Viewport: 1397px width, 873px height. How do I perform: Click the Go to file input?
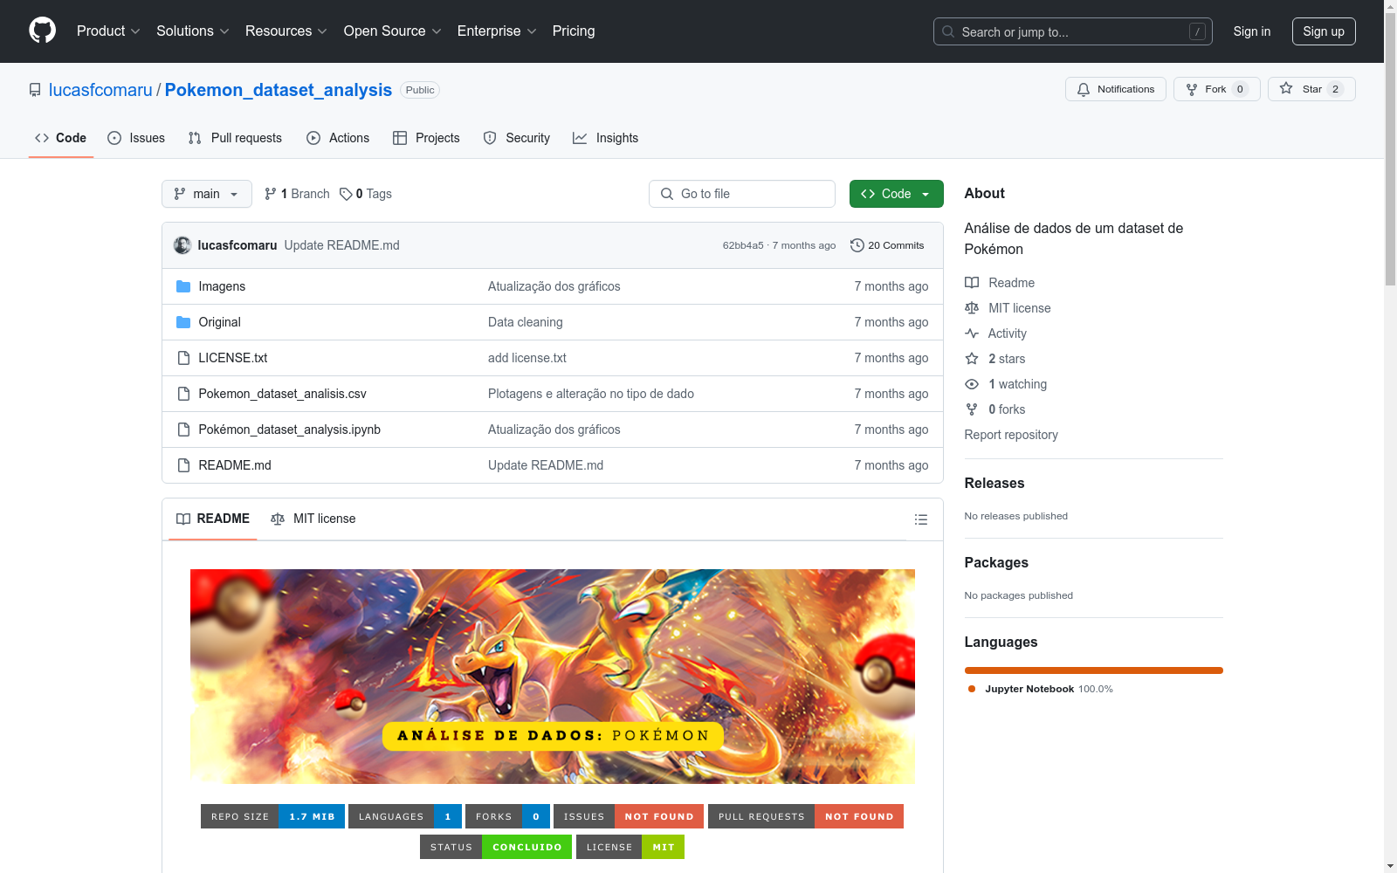tap(742, 194)
